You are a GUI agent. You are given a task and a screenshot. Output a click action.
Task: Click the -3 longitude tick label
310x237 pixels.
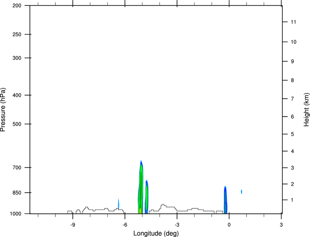(177, 225)
